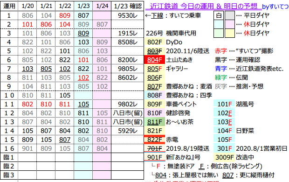Click the 805F ギャラリー cell

pyautogui.click(x=154, y=69)
